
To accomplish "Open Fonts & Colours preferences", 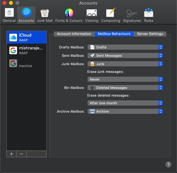I will click(69, 15).
